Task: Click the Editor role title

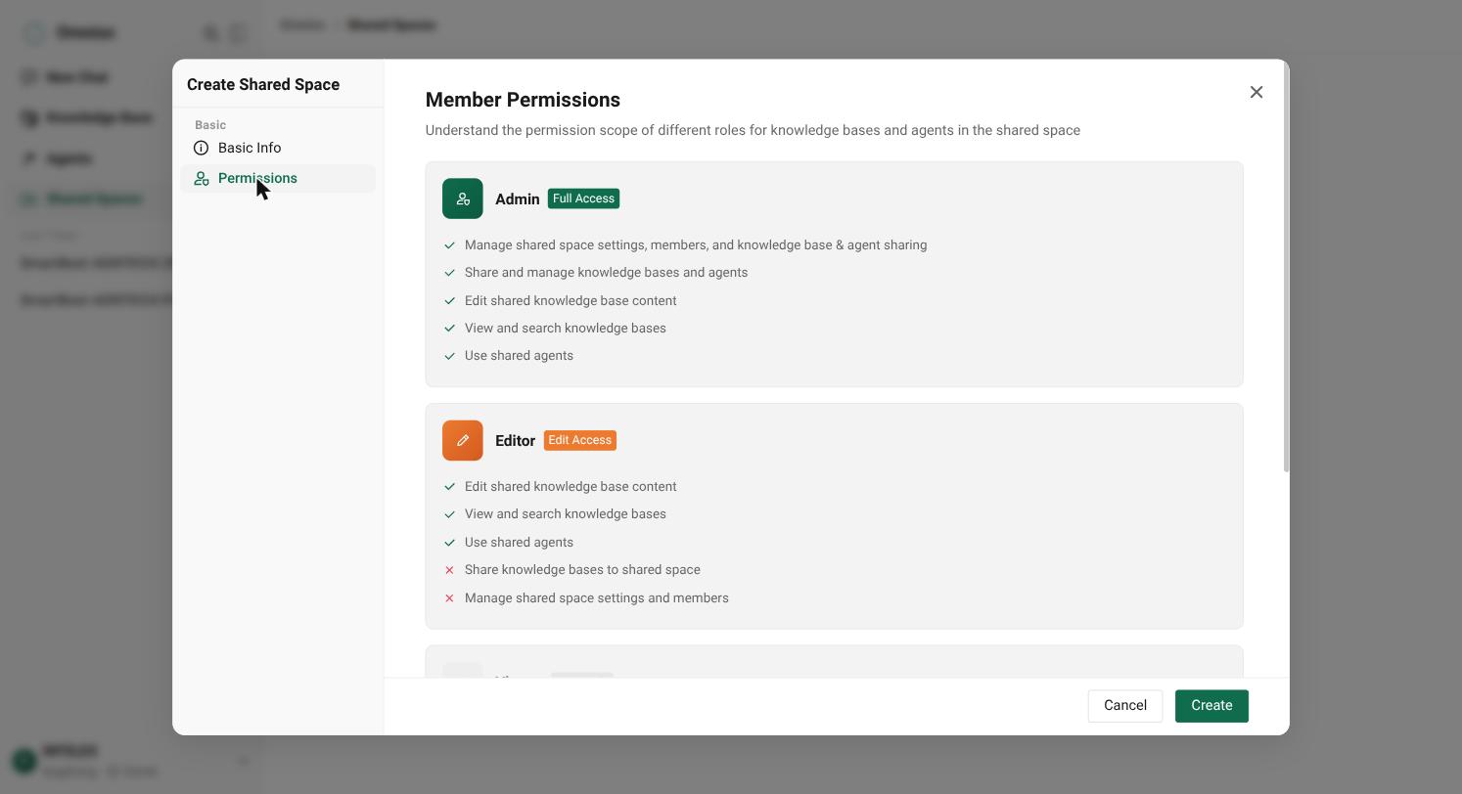Action: tap(515, 441)
